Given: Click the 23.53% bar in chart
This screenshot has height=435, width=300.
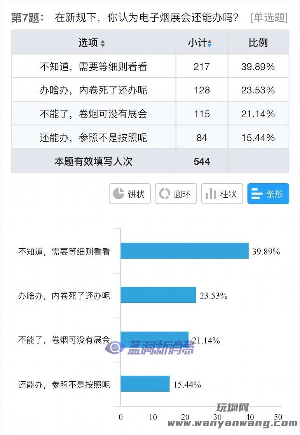Looking at the screenshot, I should click(x=159, y=295).
